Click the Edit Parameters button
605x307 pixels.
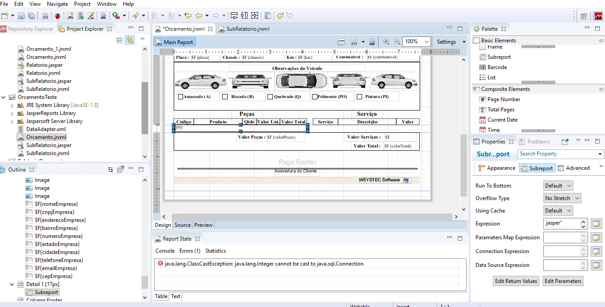563,281
